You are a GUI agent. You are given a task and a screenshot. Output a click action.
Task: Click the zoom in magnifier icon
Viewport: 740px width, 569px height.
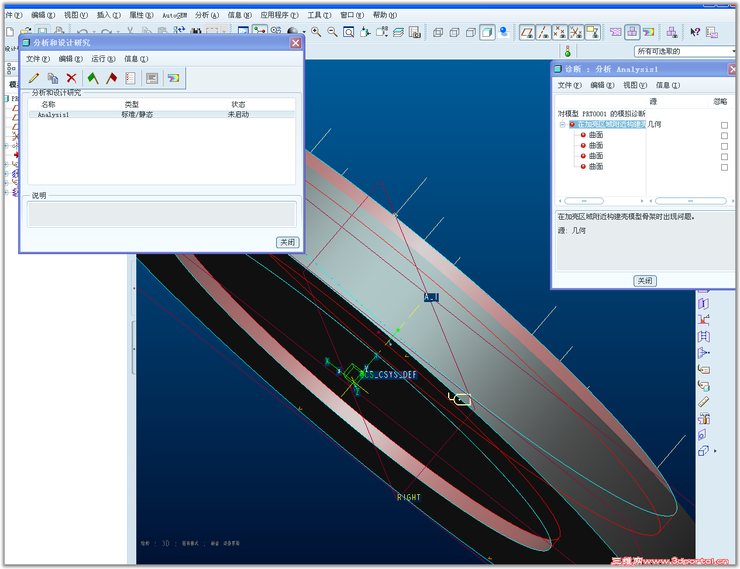point(316,32)
